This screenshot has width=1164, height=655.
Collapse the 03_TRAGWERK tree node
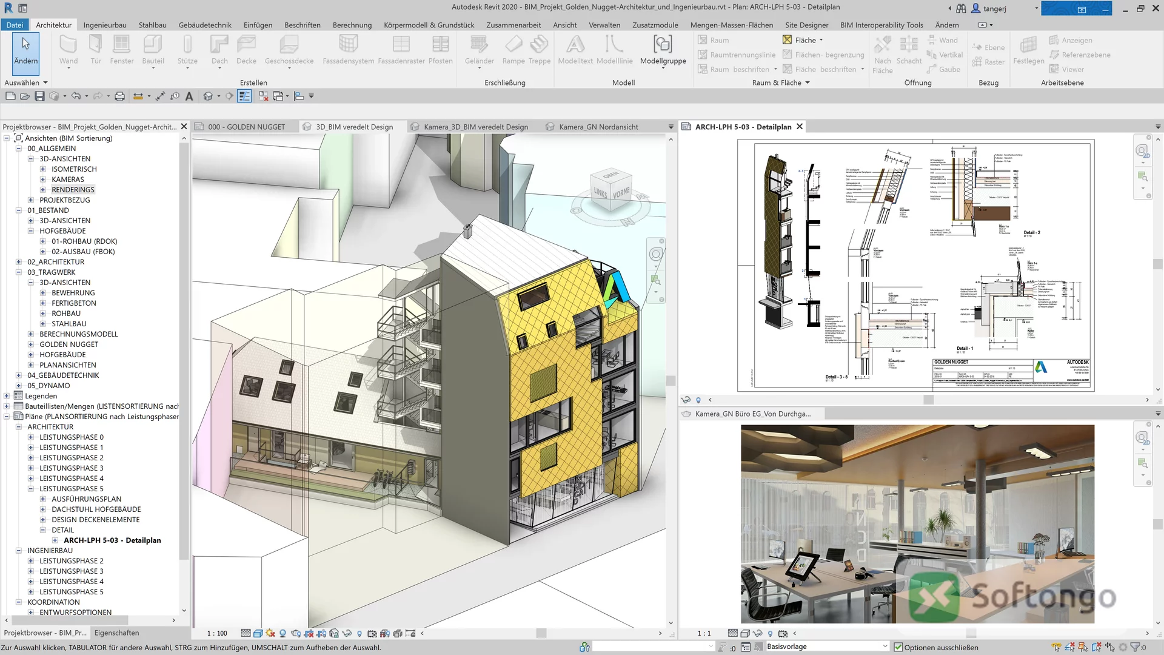(19, 272)
